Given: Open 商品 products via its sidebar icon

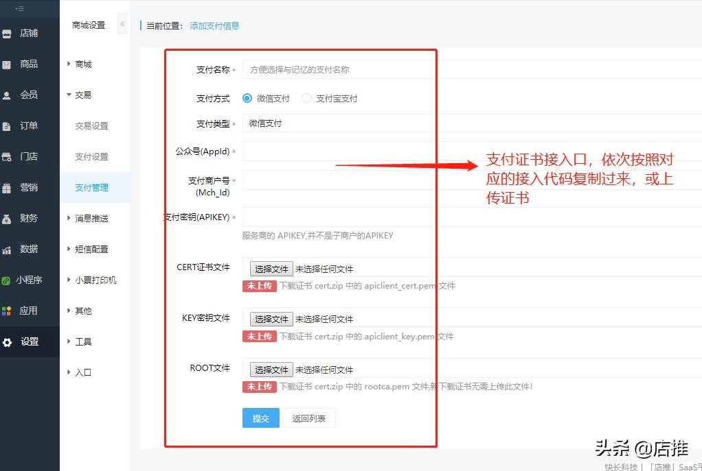Looking at the screenshot, I should point(7,64).
